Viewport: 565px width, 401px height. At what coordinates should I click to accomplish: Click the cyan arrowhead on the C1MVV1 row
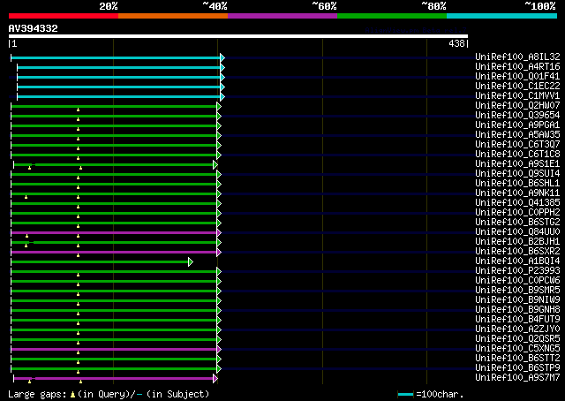pos(222,96)
